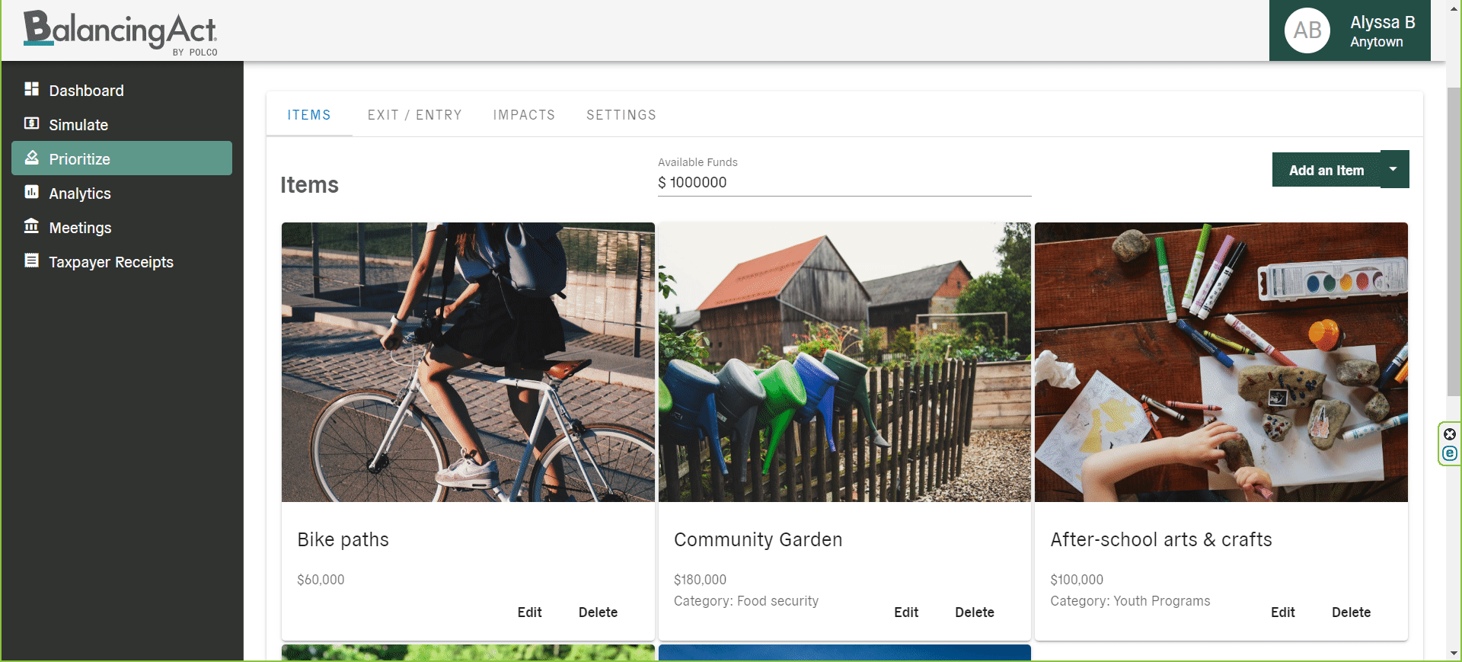
Task: Click the Meetings building icon
Action: tap(31, 226)
